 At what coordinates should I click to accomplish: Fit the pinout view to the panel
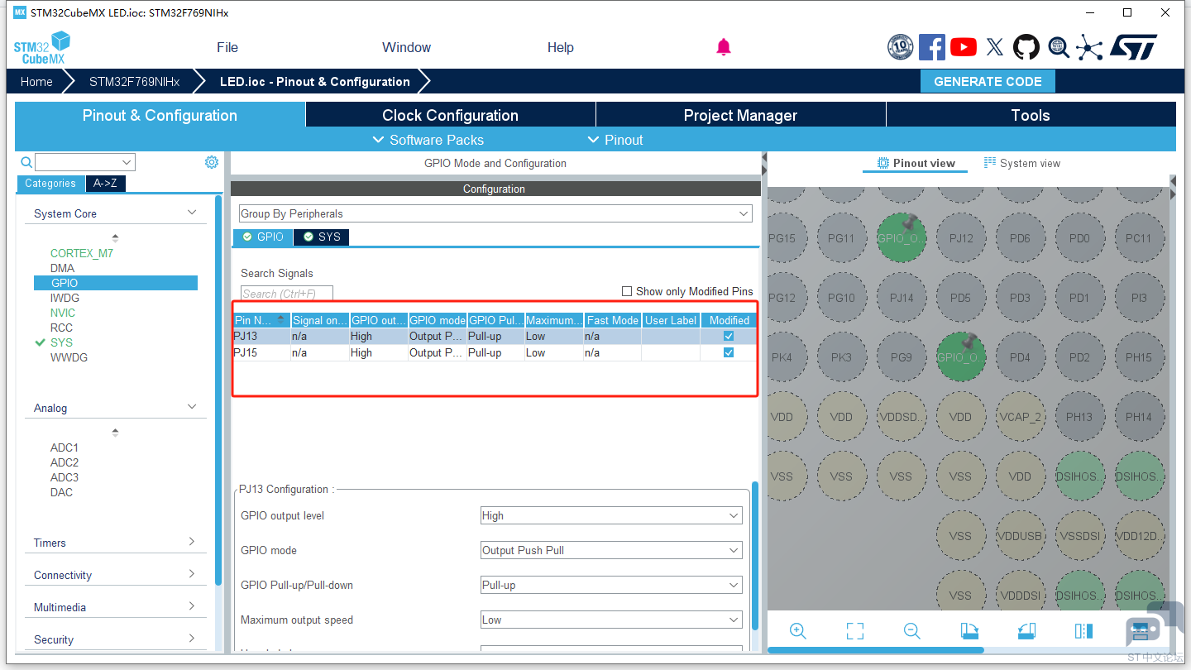tap(855, 631)
